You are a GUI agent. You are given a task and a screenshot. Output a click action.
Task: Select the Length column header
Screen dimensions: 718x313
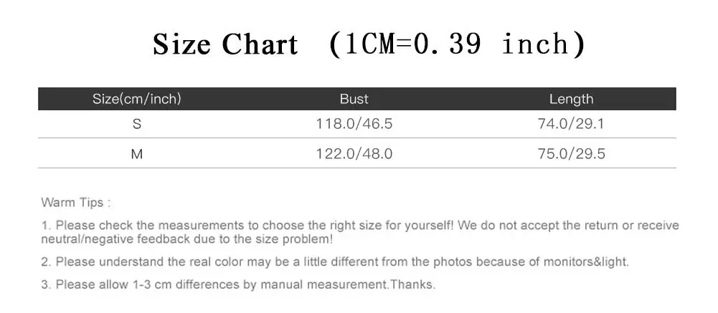click(x=571, y=99)
